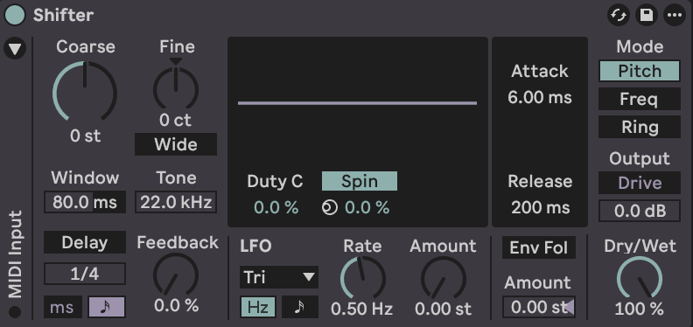The image size is (693, 327).
Task: Open the three-dot options menu
Action: coord(675,15)
